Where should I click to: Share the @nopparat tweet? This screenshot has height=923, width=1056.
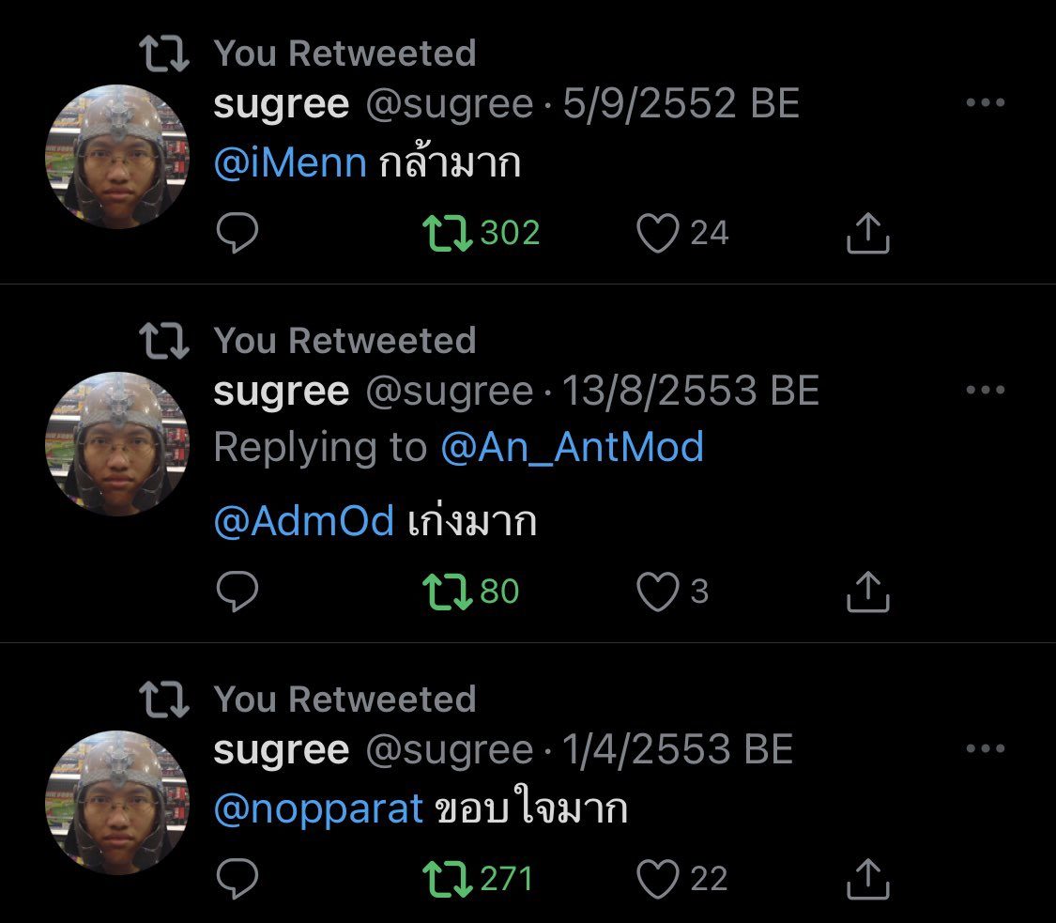(867, 879)
